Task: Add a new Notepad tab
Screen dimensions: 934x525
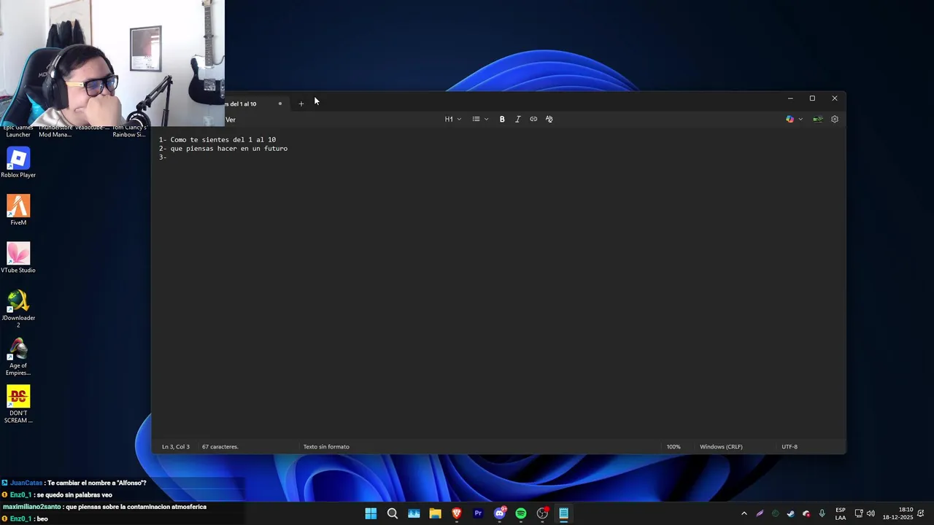Action: pos(301,104)
